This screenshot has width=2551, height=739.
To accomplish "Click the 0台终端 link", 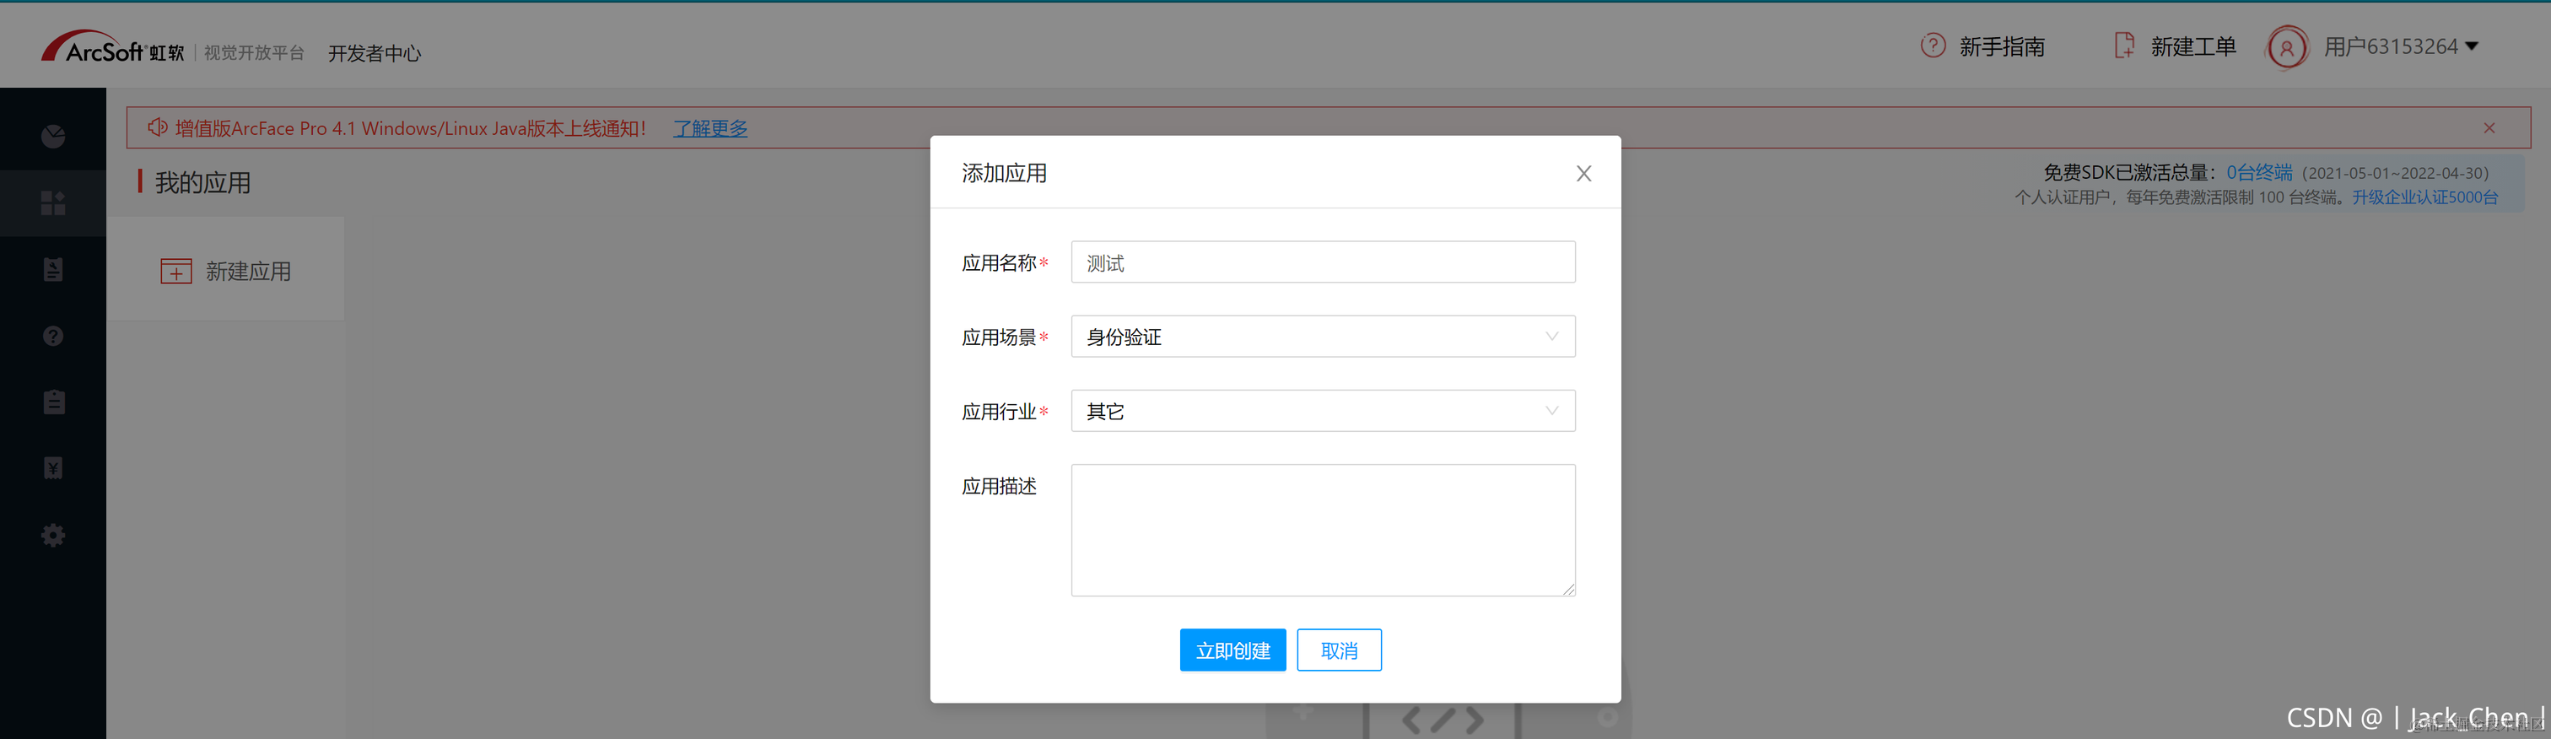I will pos(2259,172).
